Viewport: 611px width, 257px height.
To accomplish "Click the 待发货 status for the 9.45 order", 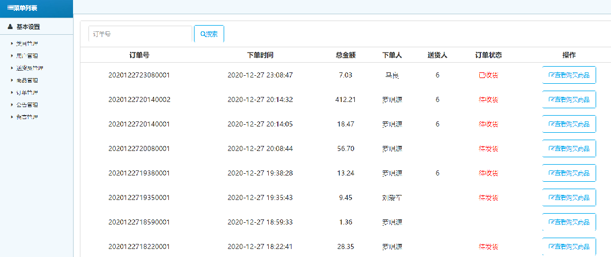I will (x=488, y=198).
